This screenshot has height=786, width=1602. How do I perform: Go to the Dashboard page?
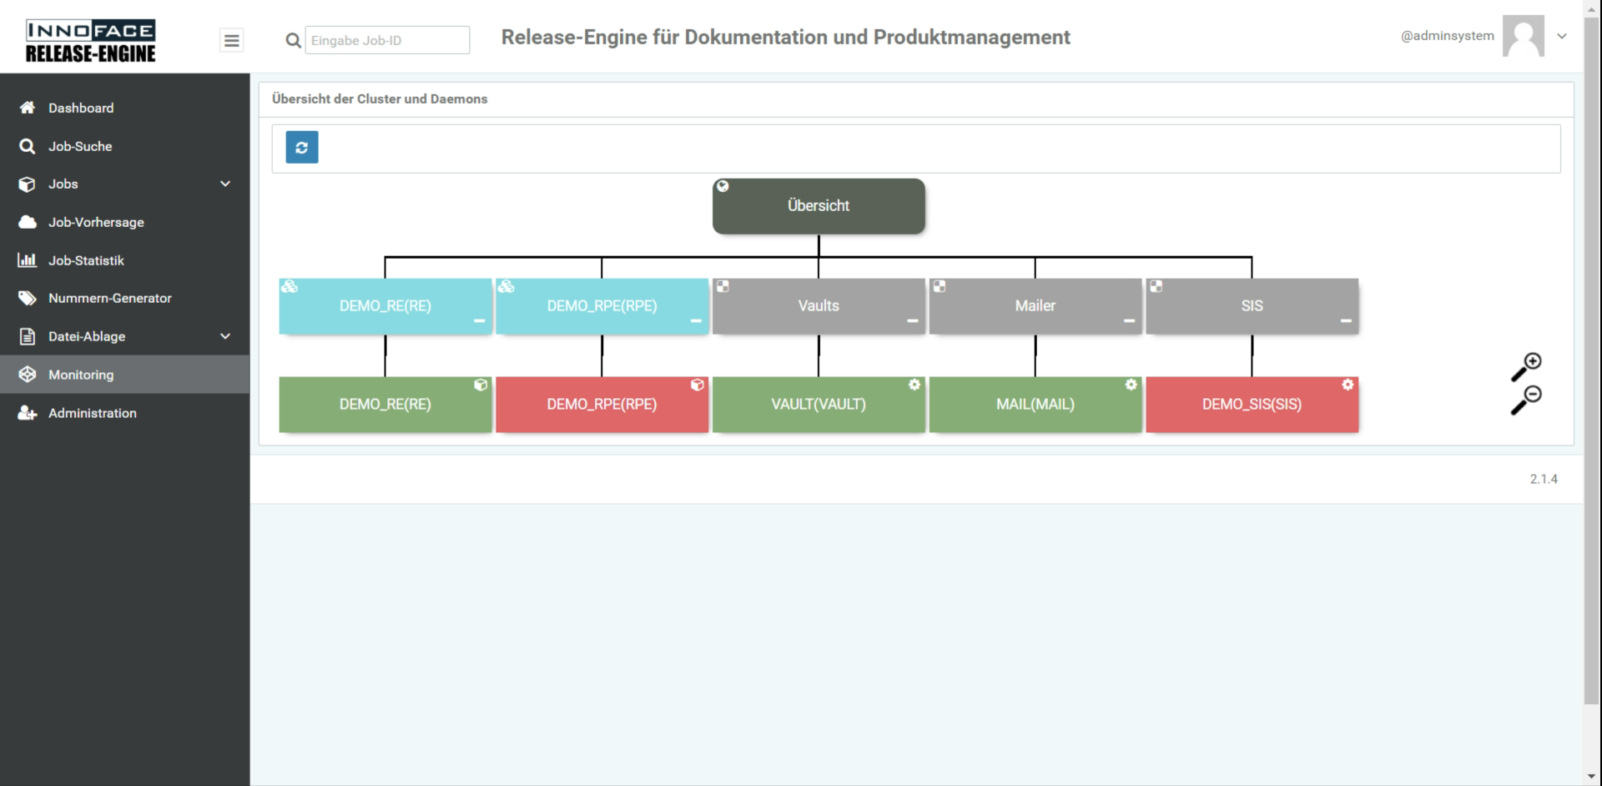(x=81, y=108)
